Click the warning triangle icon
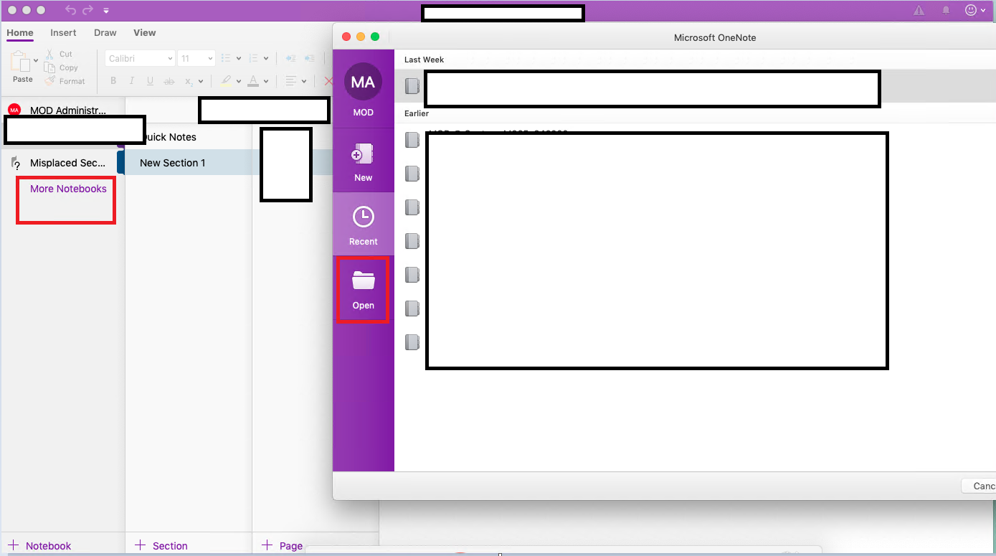 919,11
